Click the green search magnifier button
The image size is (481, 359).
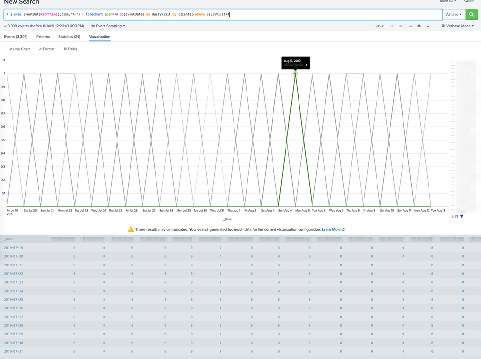[471, 14]
